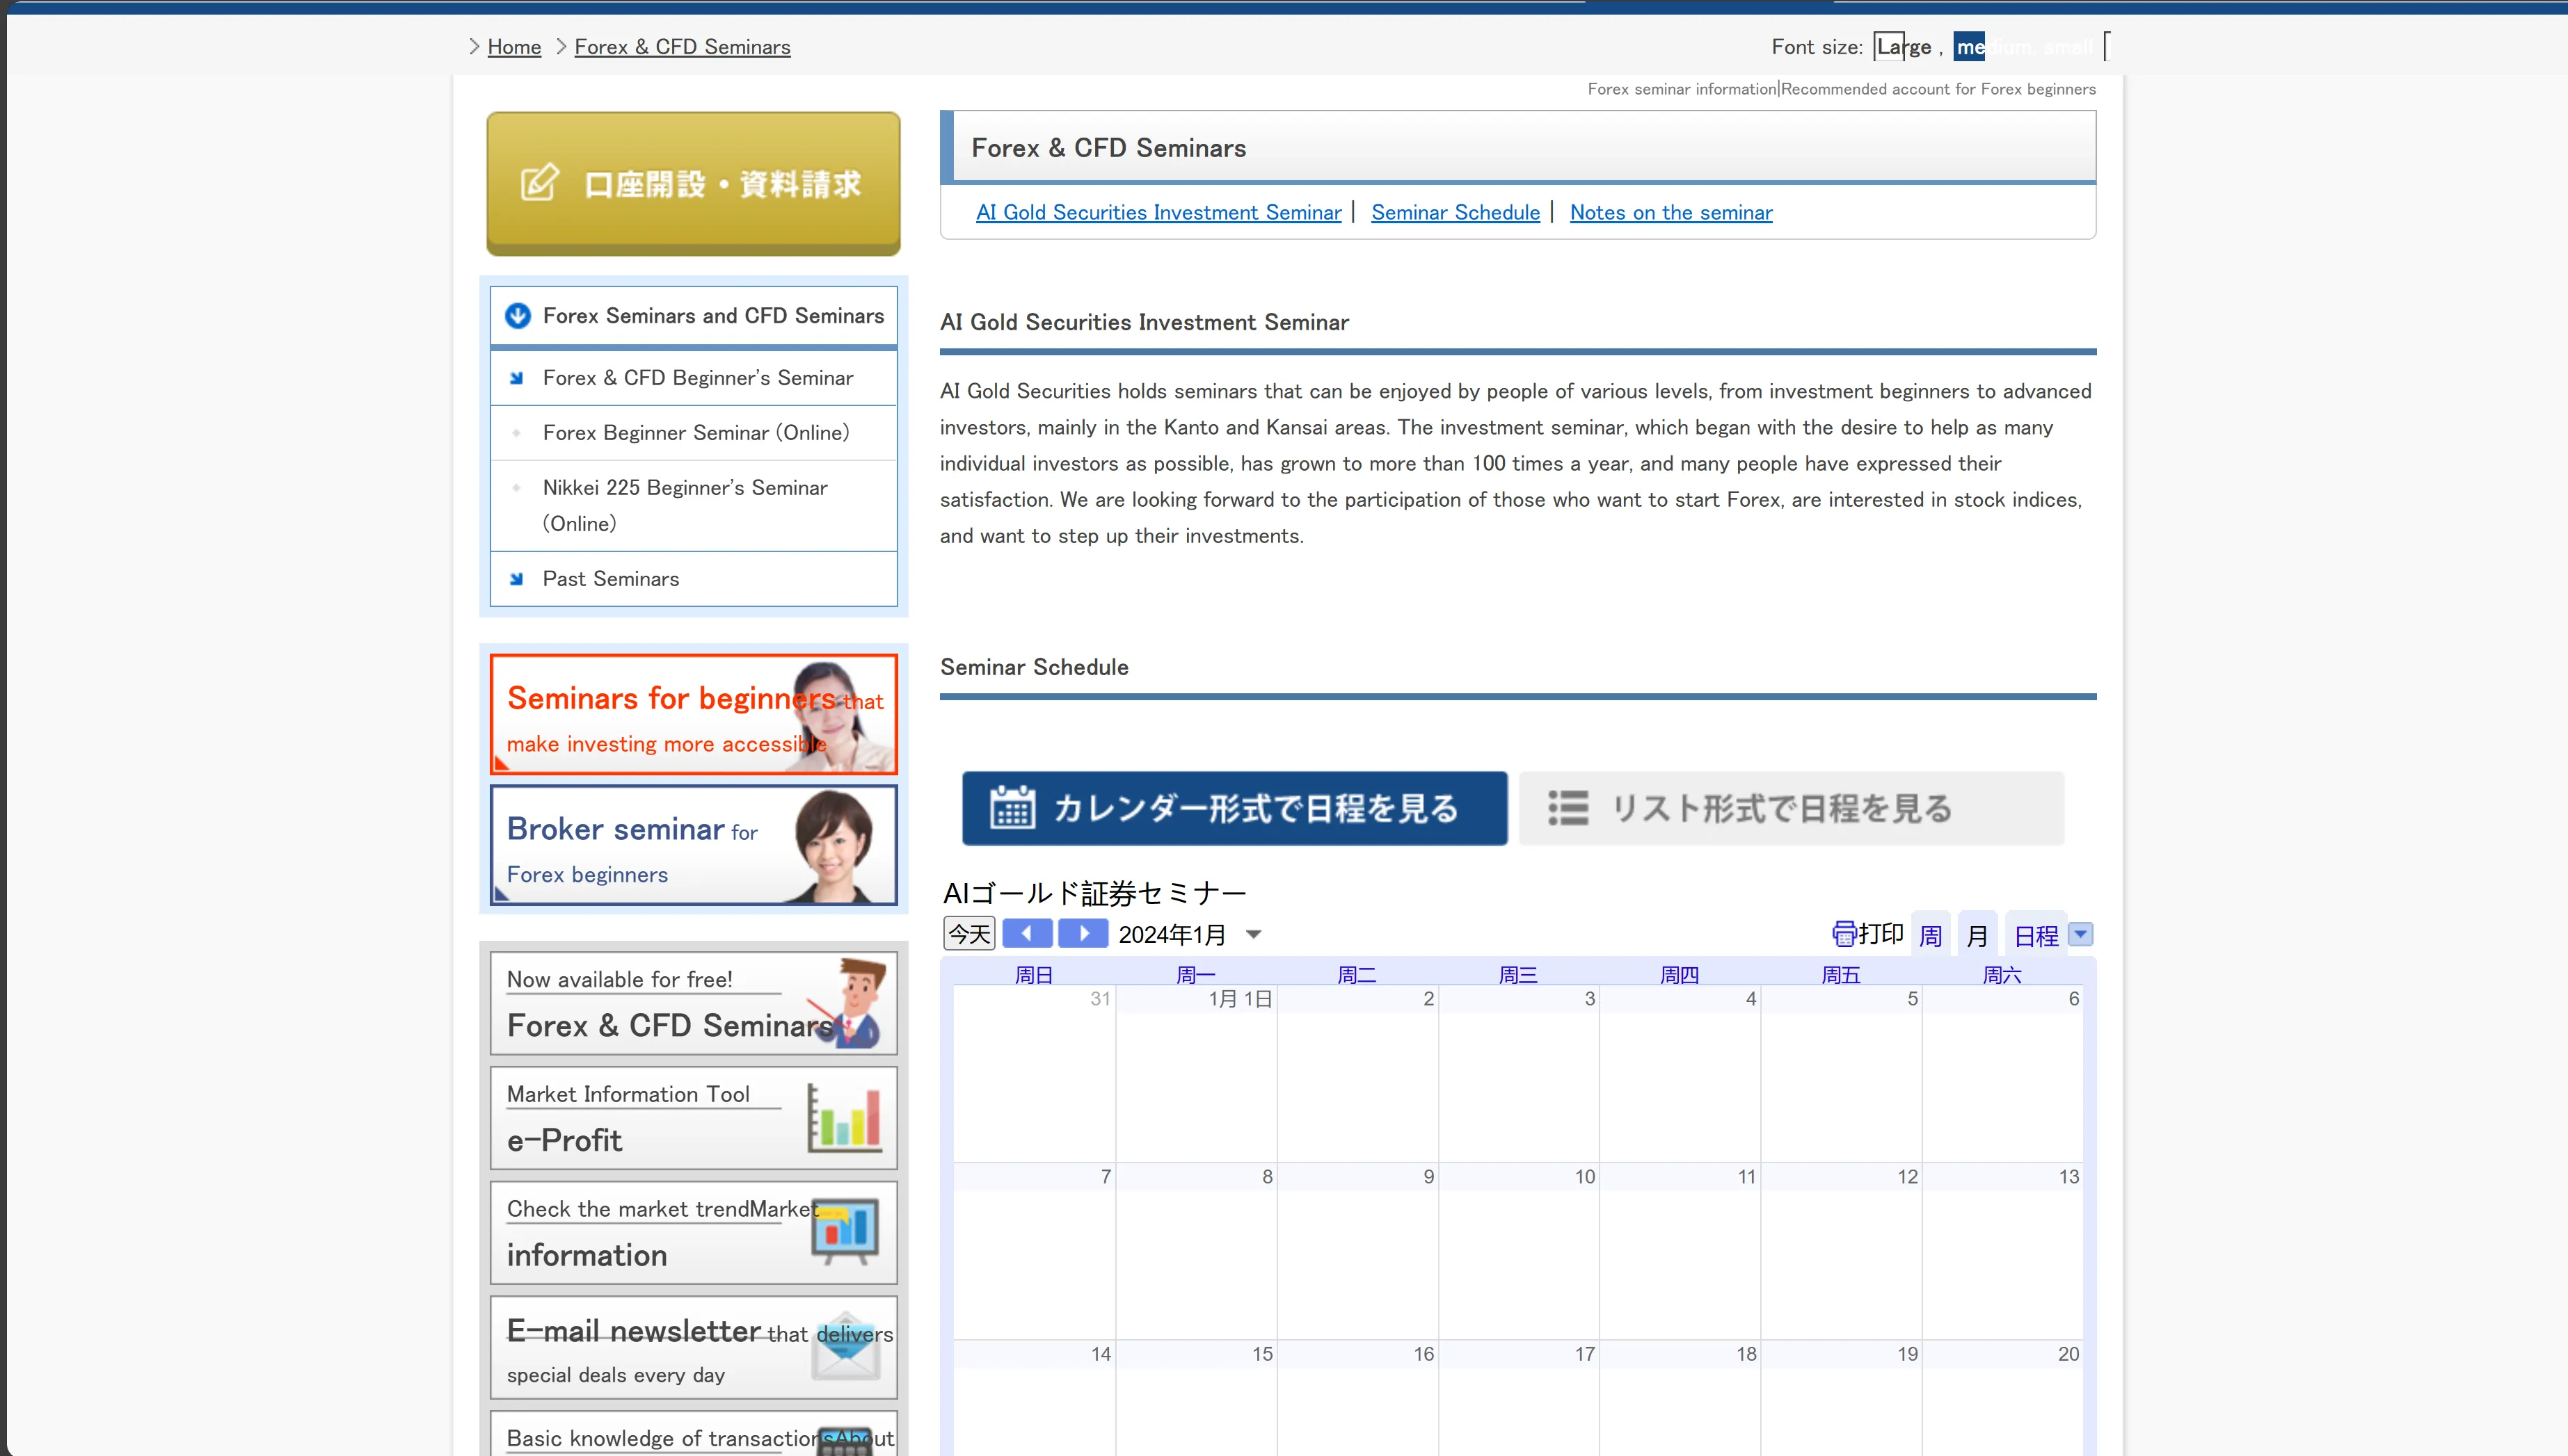Switch calendar to week (周) tab
This screenshot has width=2568, height=1456.
[x=1931, y=935]
